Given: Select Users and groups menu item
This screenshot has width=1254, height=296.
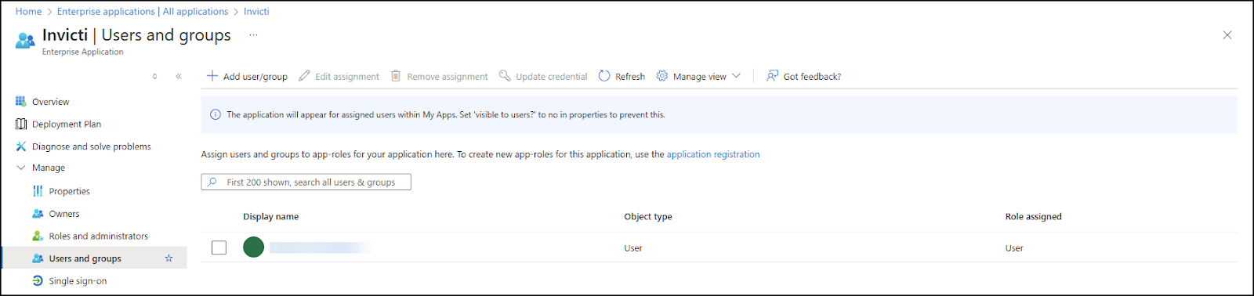Looking at the screenshot, I should (94, 258).
